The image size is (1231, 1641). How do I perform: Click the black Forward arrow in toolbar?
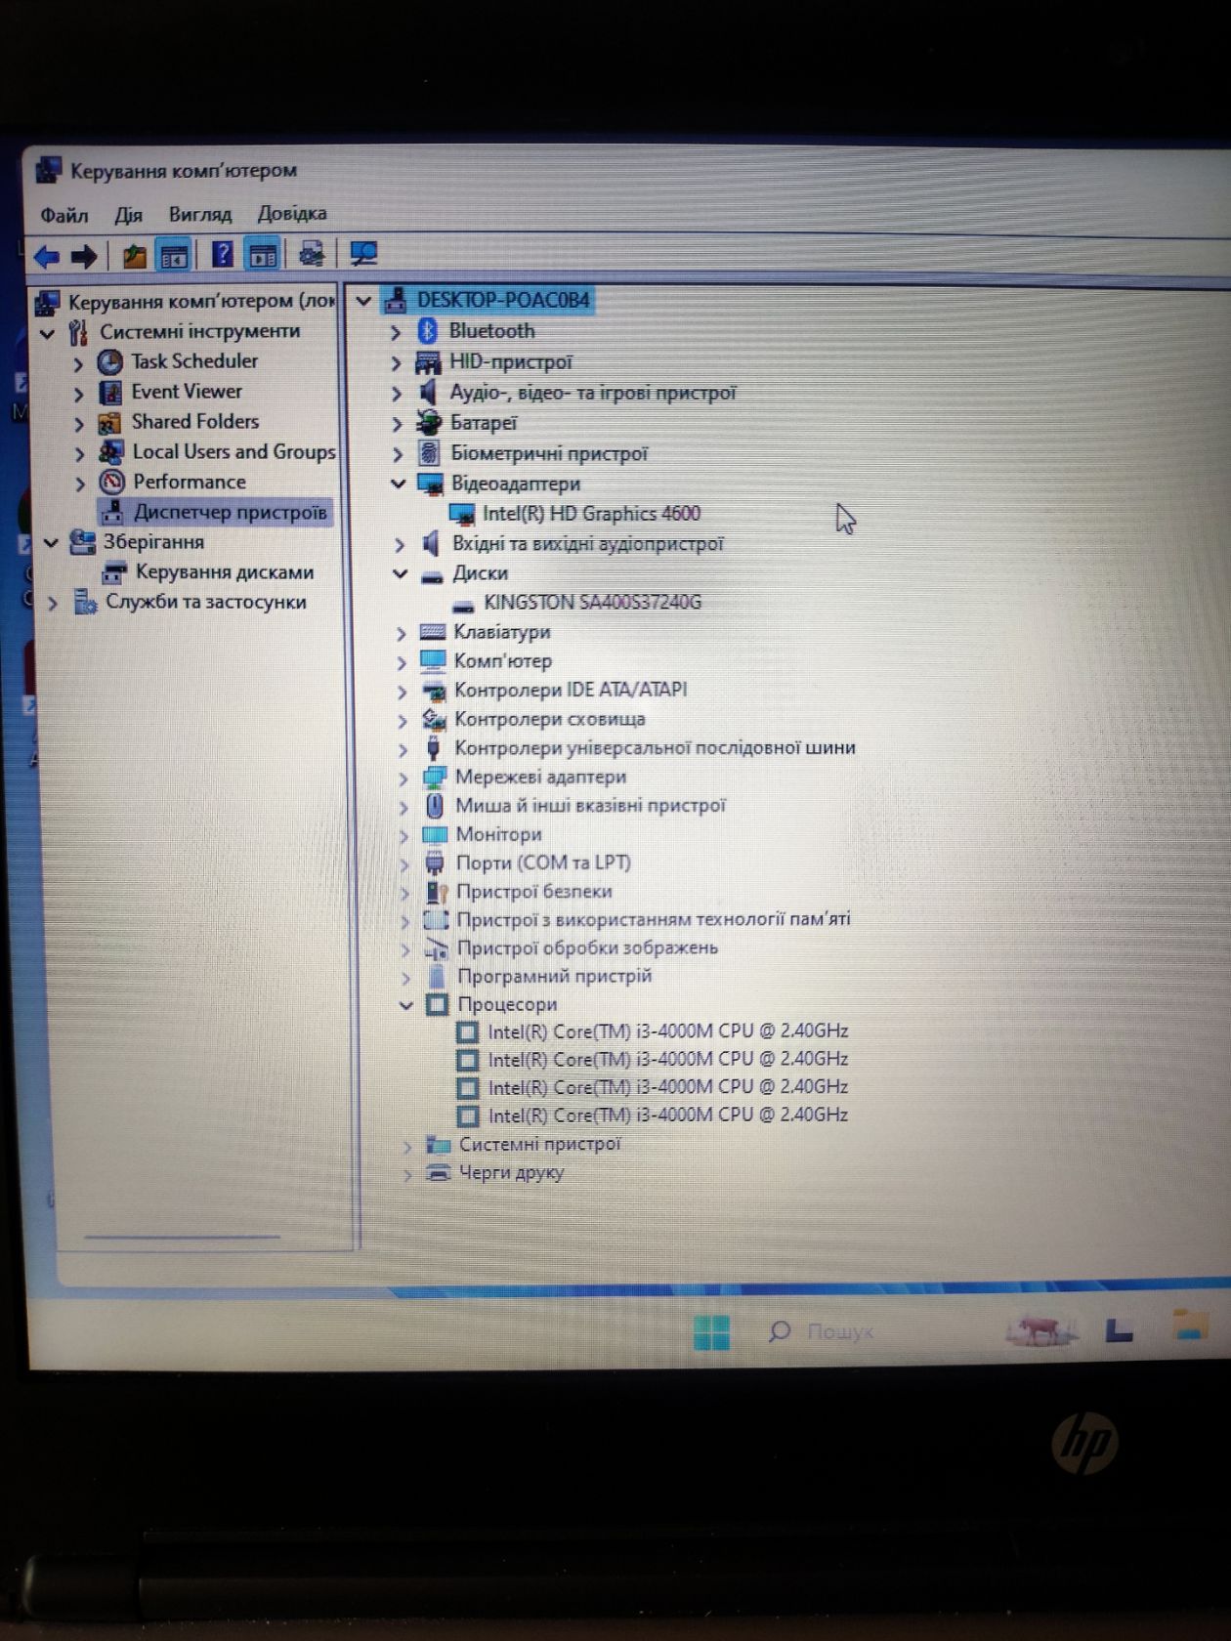(x=84, y=257)
